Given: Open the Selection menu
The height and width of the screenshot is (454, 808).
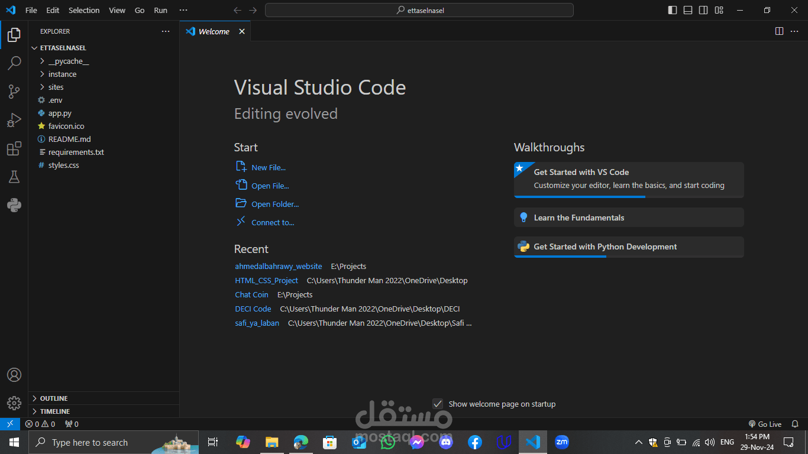Looking at the screenshot, I should (x=84, y=10).
